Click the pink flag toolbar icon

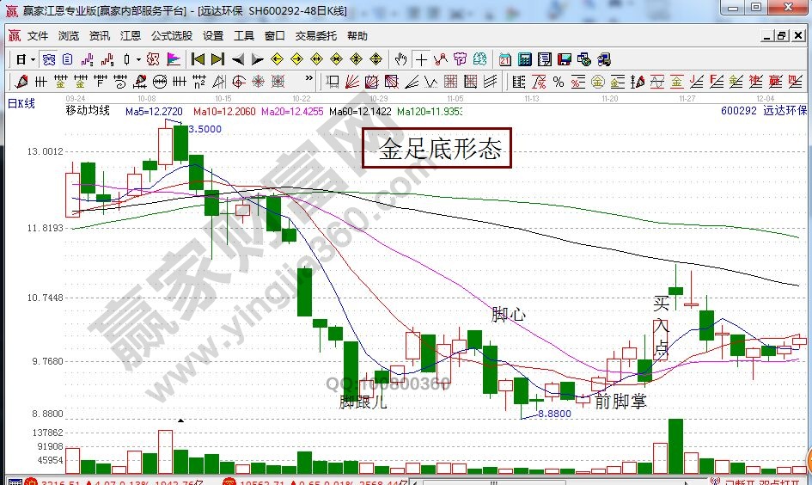pos(173,59)
